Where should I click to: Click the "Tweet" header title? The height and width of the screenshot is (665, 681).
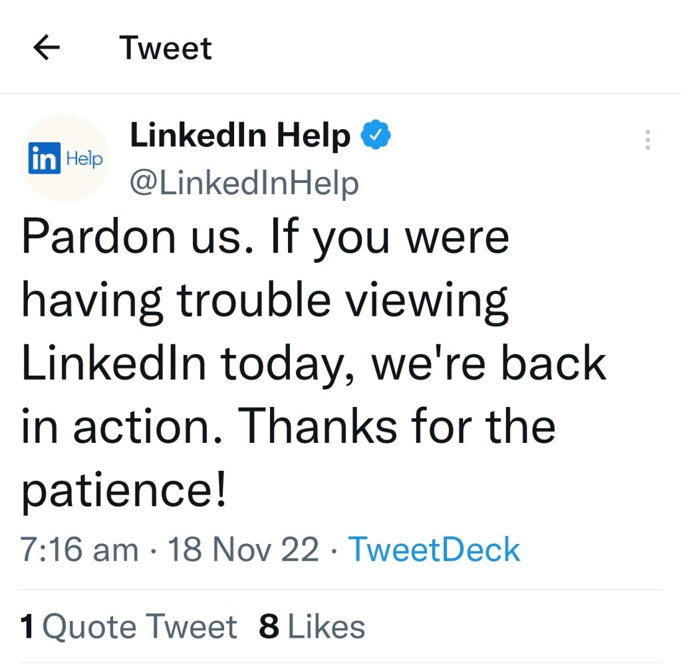[166, 48]
